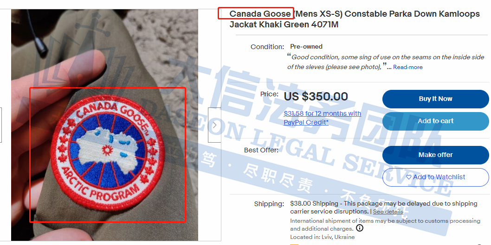The image size is (491, 245).
Task: Add item to Watchlist
Action: tap(436, 177)
